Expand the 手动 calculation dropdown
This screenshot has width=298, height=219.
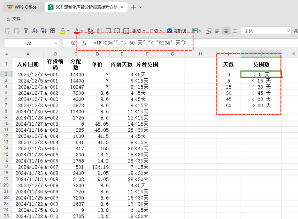(144, 31)
